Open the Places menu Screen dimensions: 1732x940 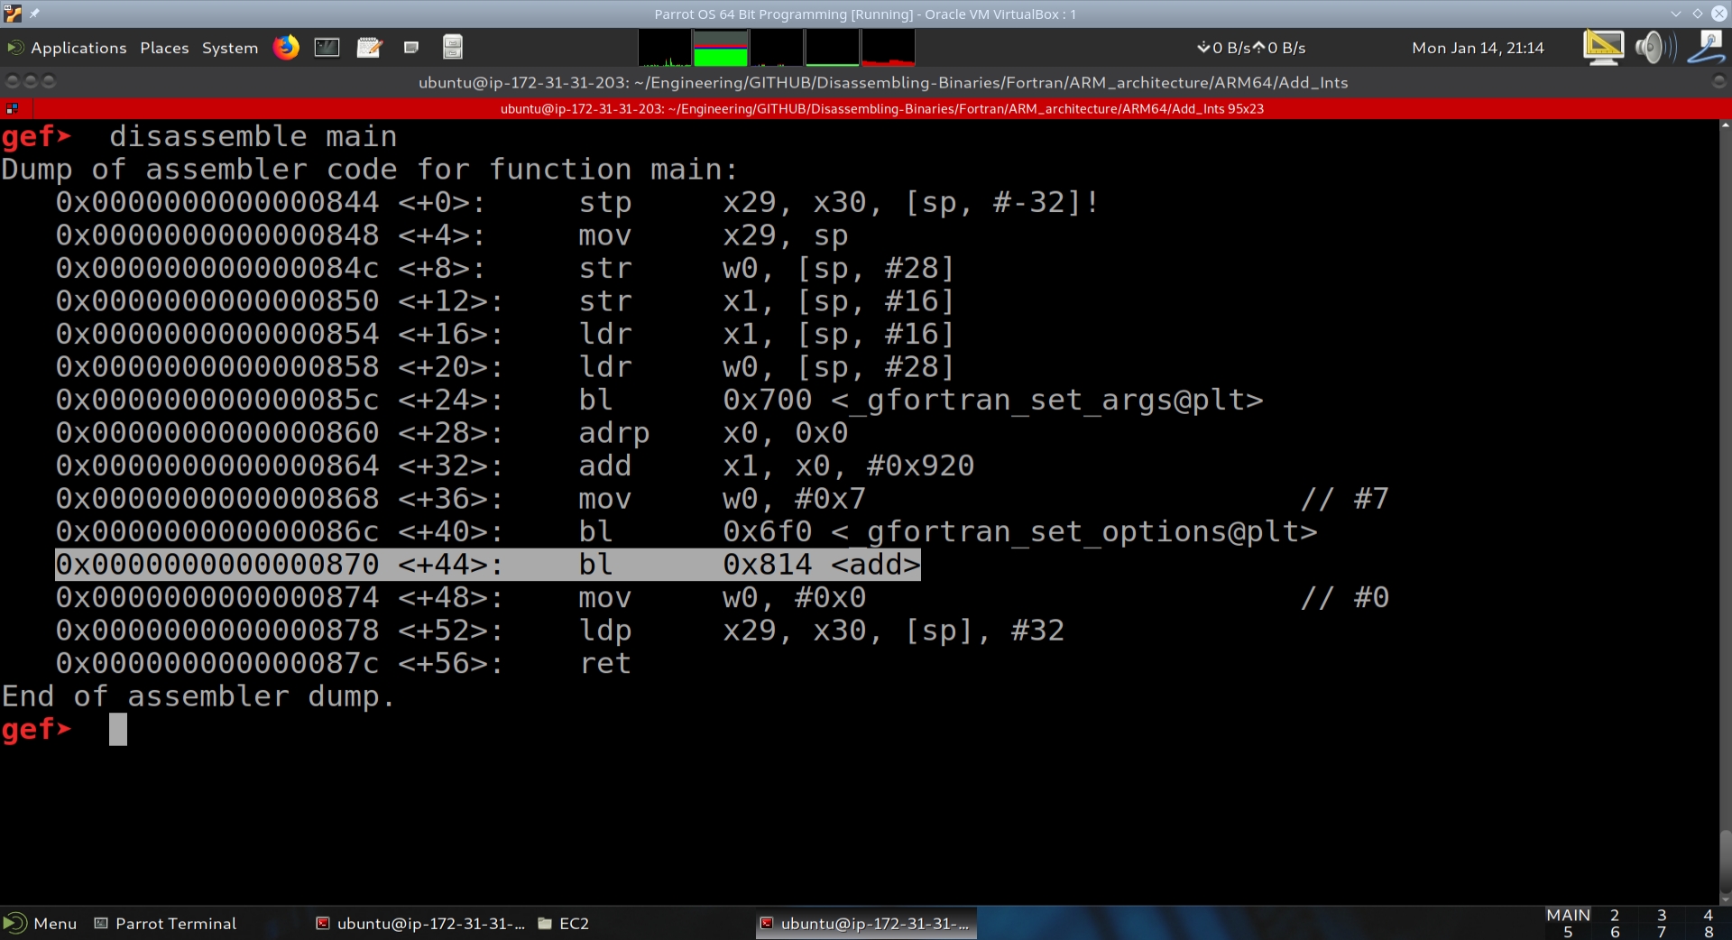164,48
